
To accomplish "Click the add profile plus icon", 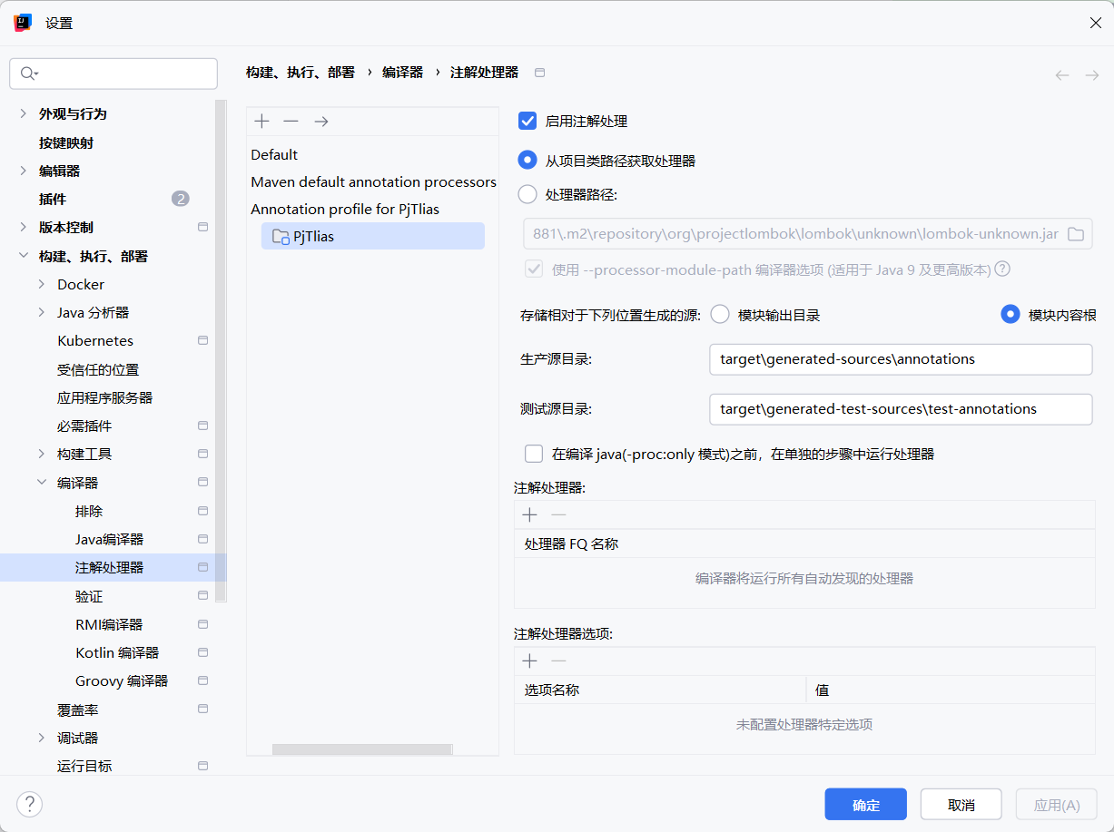I will pos(262,122).
